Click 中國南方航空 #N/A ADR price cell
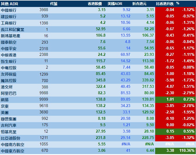The width and height of the screenshot is (196, 155). [x=126, y=144]
